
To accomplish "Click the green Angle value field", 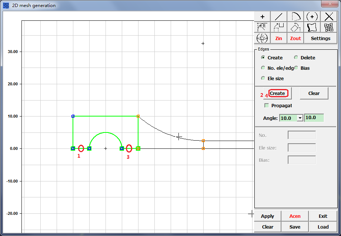I will [314, 118].
